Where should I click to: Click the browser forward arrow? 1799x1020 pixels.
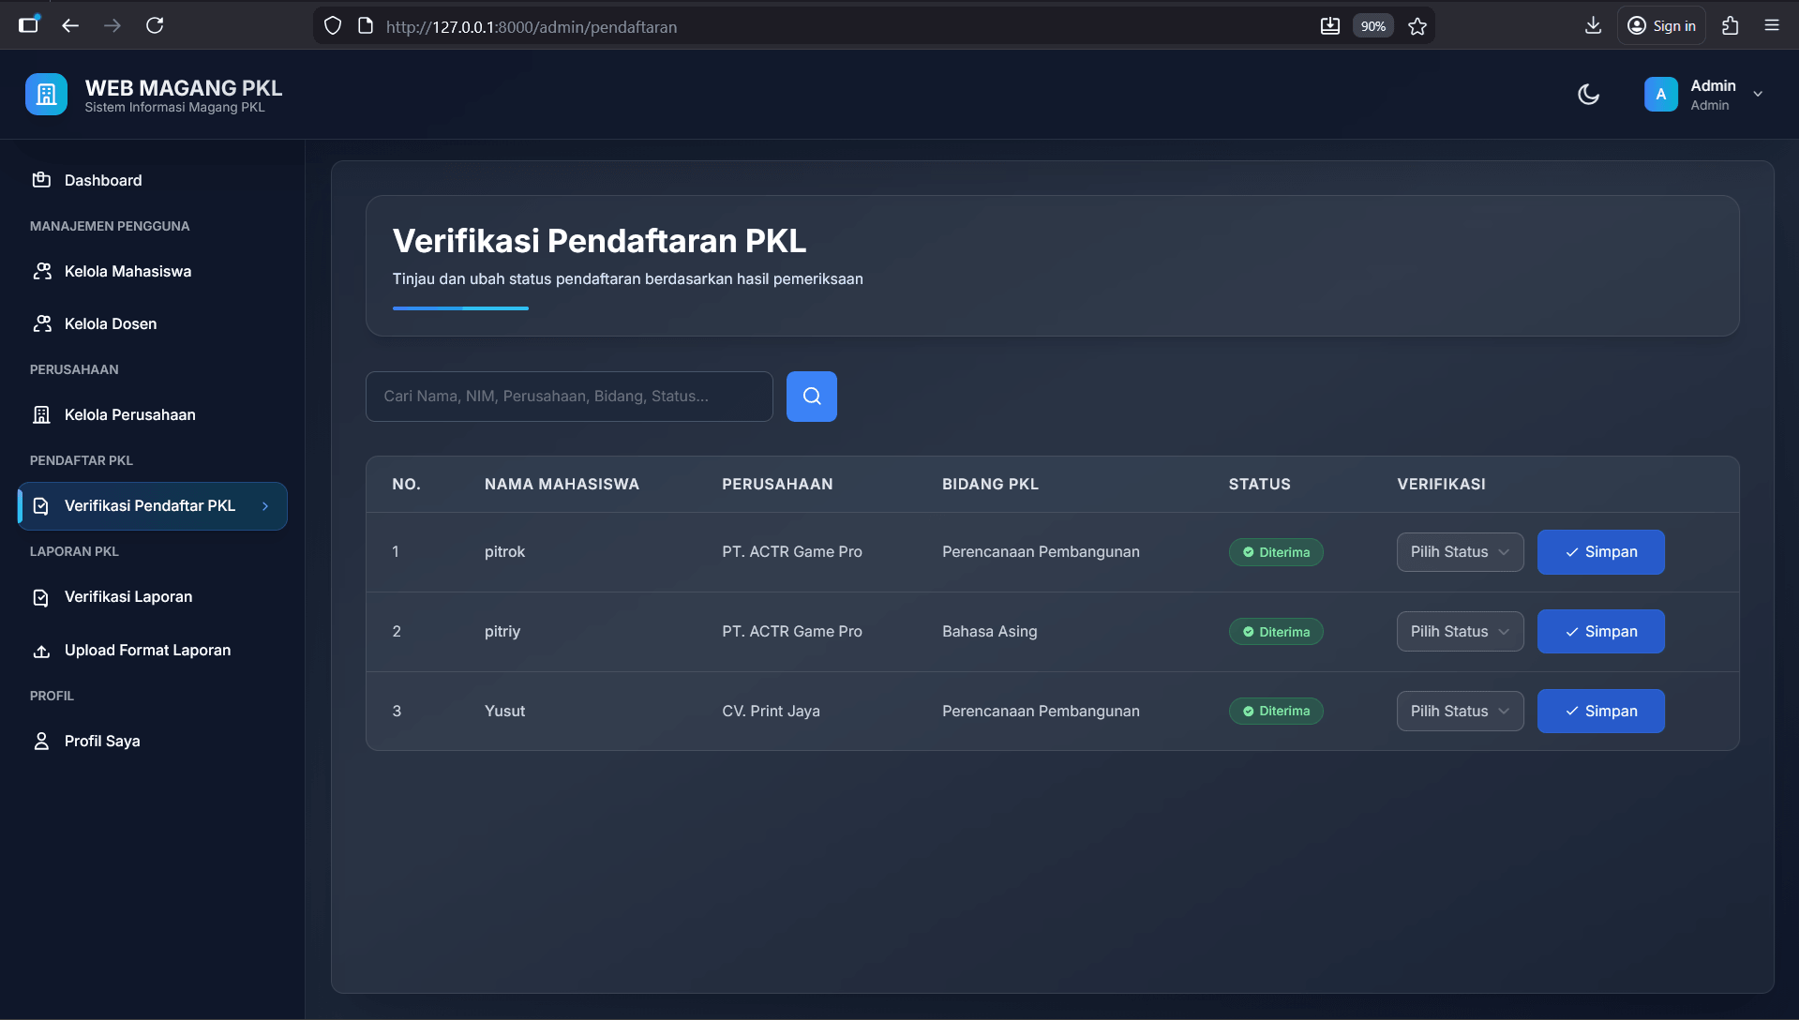(x=112, y=26)
